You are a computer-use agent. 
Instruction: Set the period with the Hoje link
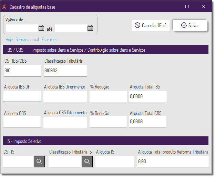(x=9, y=40)
